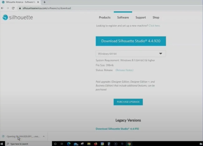203x146 pixels.
Task: Open Task View in taskbar
Action: pos(62,144)
